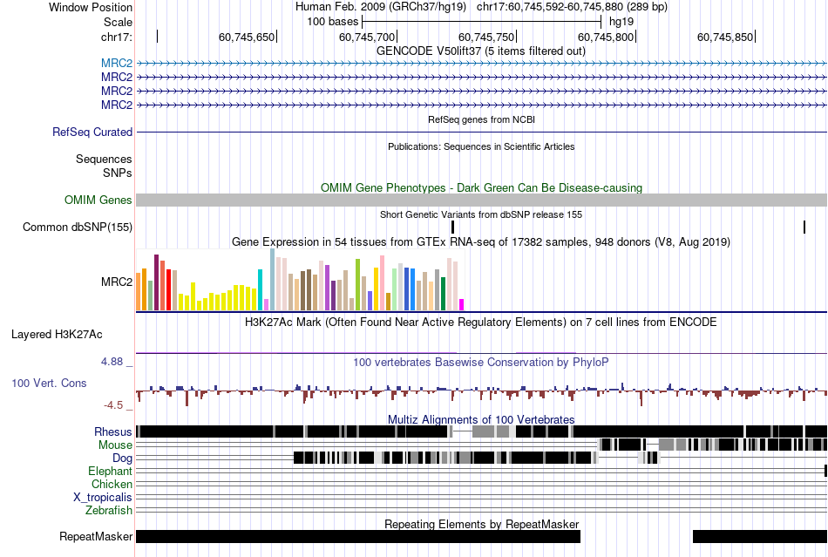Click the gray OMIM Genes bar
The width and height of the screenshot is (828, 557).
click(x=481, y=200)
